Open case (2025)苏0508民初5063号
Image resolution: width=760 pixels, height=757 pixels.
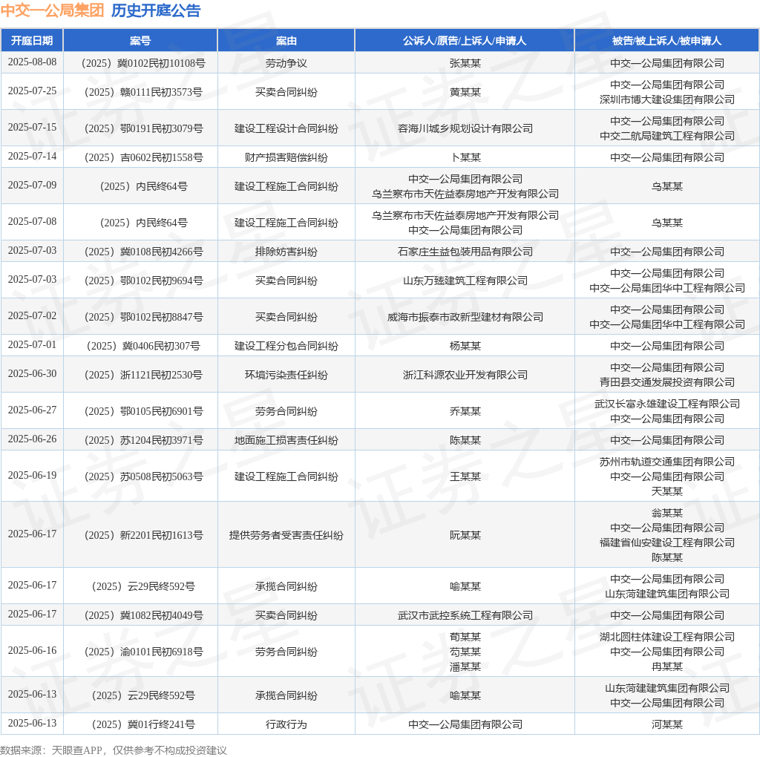140,477
